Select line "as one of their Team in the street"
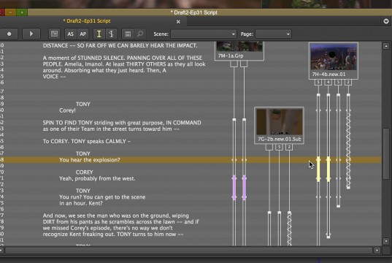This screenshot has width=392, height=263. point(111,129)
